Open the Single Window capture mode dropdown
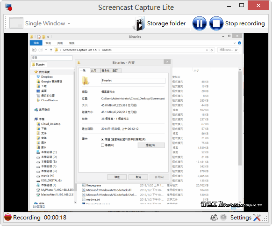The image size is (272, 226). (x=40, y=23)
